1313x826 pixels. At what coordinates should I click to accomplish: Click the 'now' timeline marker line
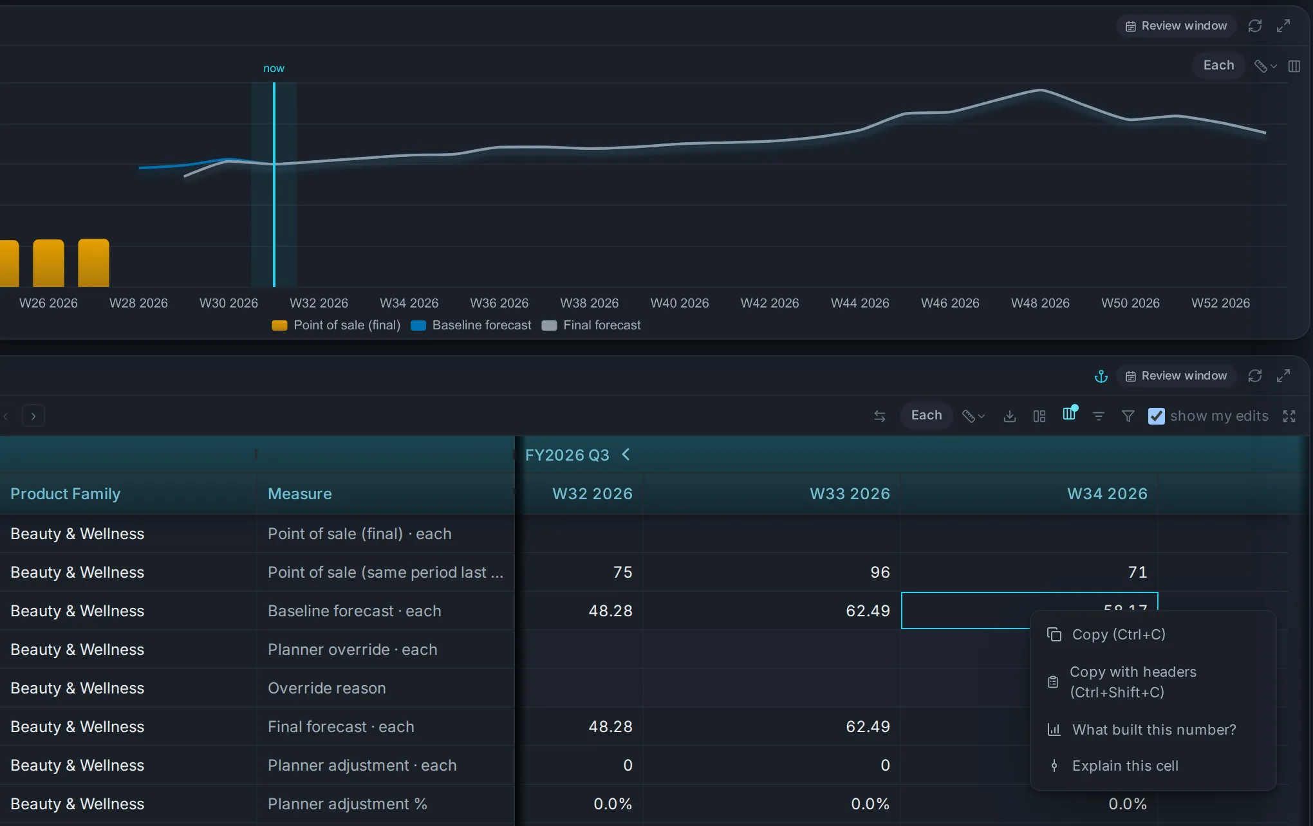point(274,185)
